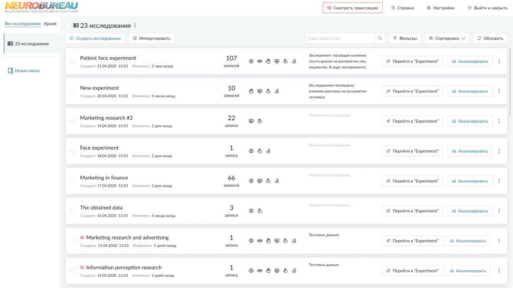The width and height of the screenshot is (513, 288).
Task: Open the Сортировка dropdown
Action: tap(447, 38)
